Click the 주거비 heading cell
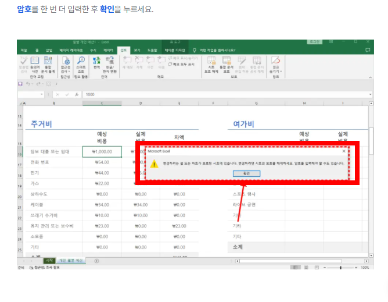 pos(41,124)
